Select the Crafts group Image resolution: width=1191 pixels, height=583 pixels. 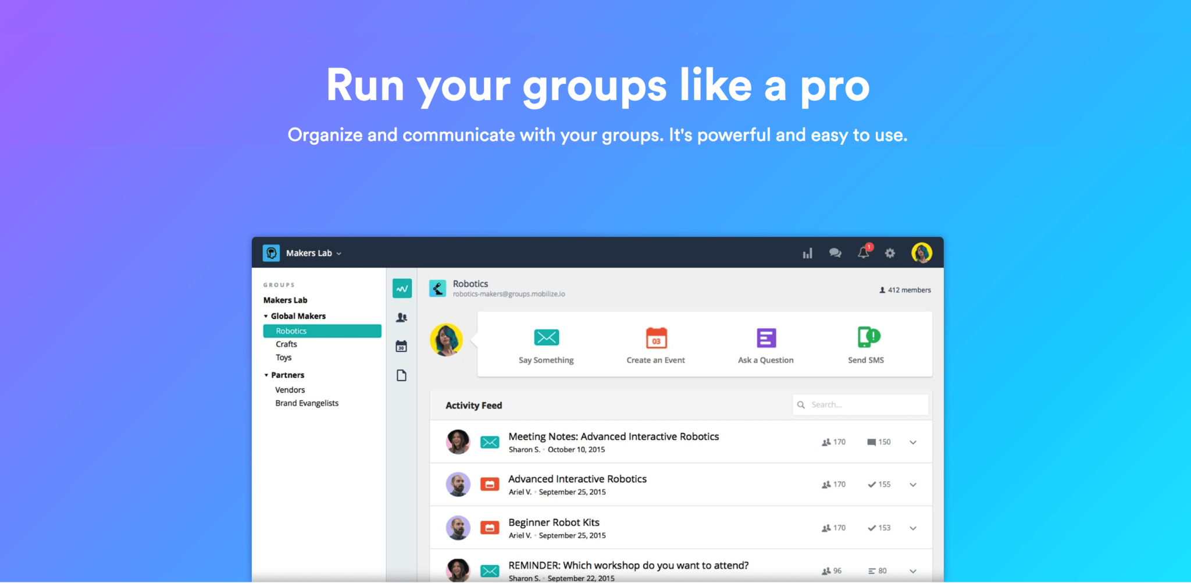point(286,344)
